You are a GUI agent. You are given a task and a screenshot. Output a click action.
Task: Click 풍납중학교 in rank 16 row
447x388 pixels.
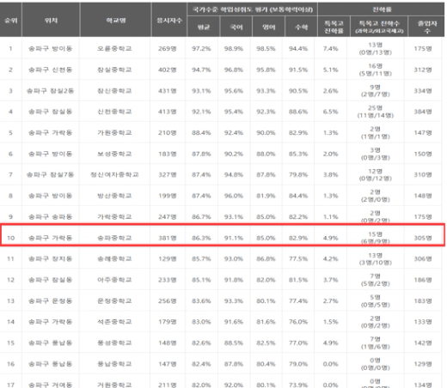click(x=114, y=364)
